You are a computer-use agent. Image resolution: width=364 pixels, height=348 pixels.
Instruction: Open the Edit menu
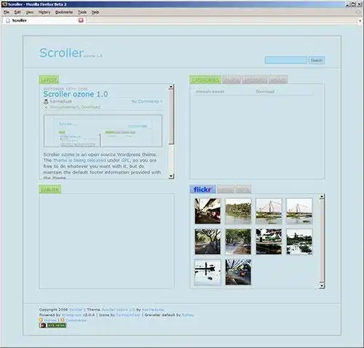(17, 12)
